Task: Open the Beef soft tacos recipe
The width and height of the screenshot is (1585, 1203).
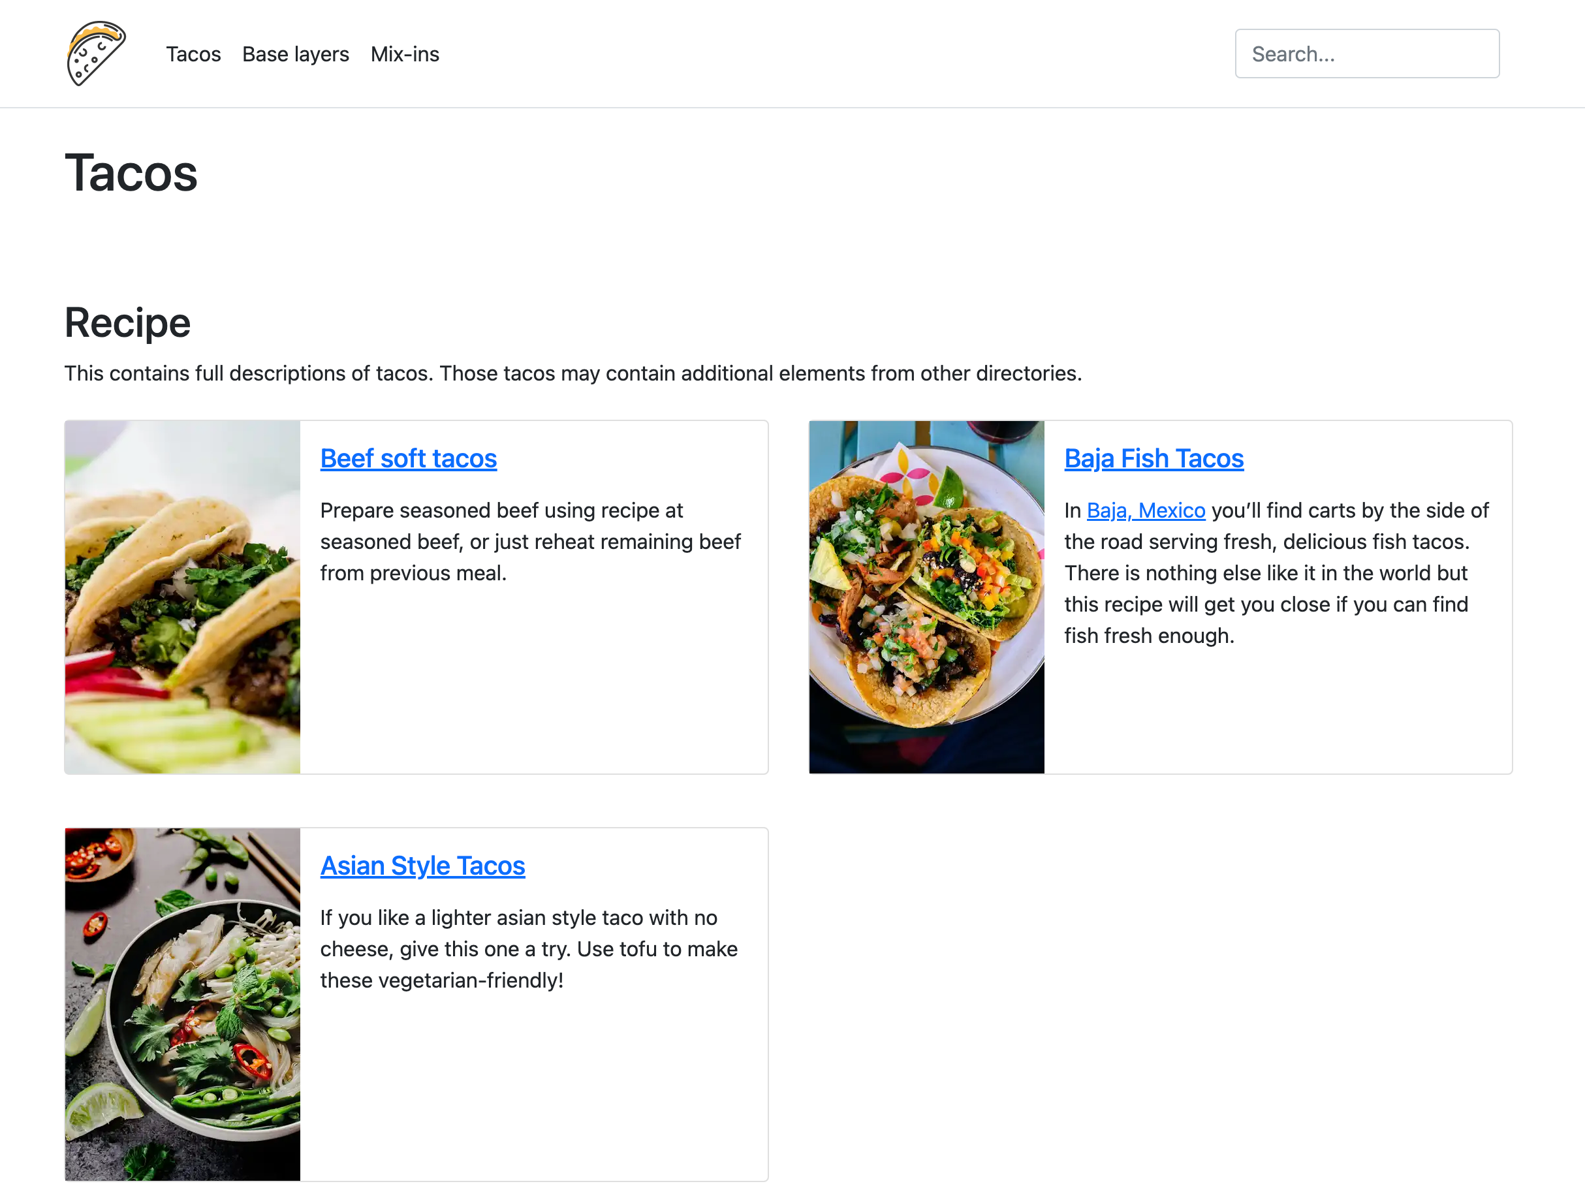Action: point(409,458)
